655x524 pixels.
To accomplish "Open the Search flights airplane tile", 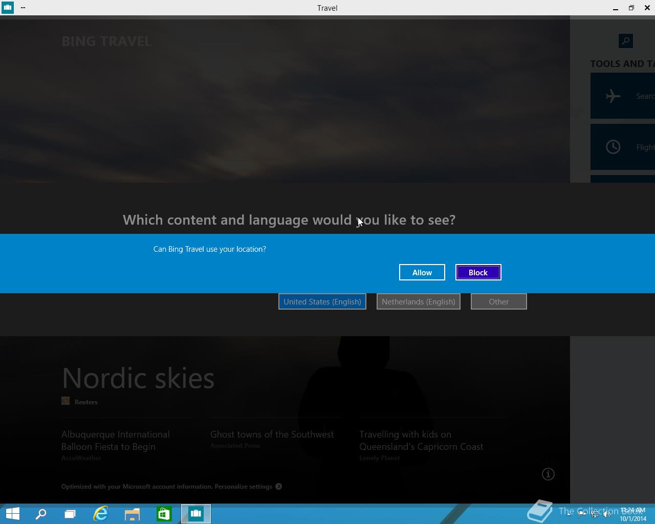I will pos(623,96).
